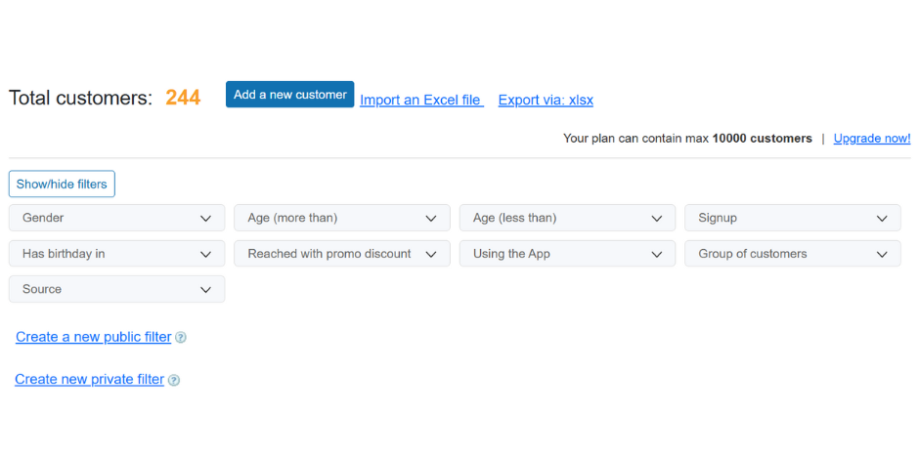The width and height of the screenshot is (919, 455).
Task: Click help icon beside public filter link
Action: coord(181,338)
